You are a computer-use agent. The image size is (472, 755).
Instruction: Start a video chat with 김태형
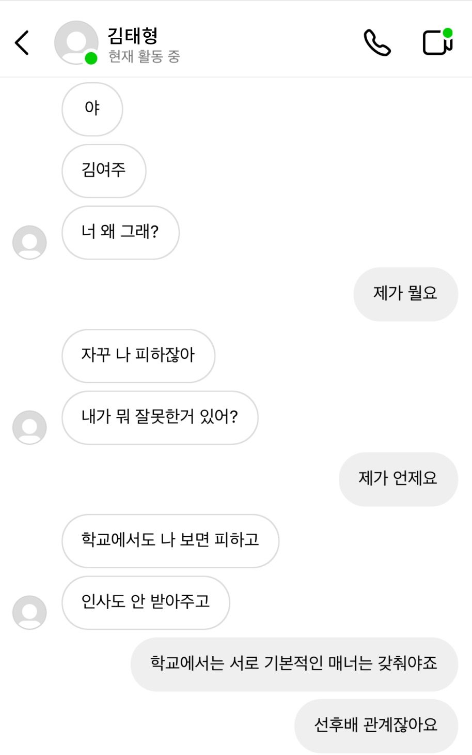[437, 42]
